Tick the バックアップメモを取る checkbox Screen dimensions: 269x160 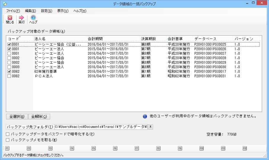pyautogui.click(x=8, y=140)
